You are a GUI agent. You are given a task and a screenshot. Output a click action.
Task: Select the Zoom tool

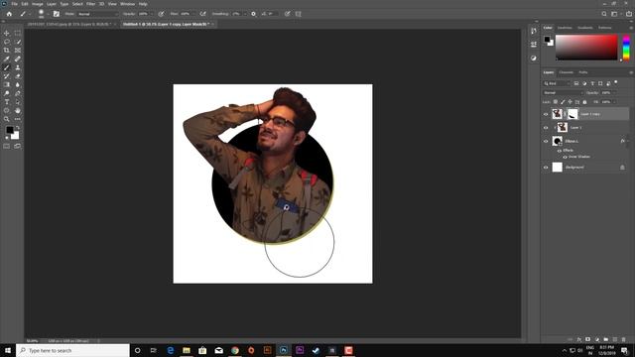pyautogui.click(x=7, y=119)
